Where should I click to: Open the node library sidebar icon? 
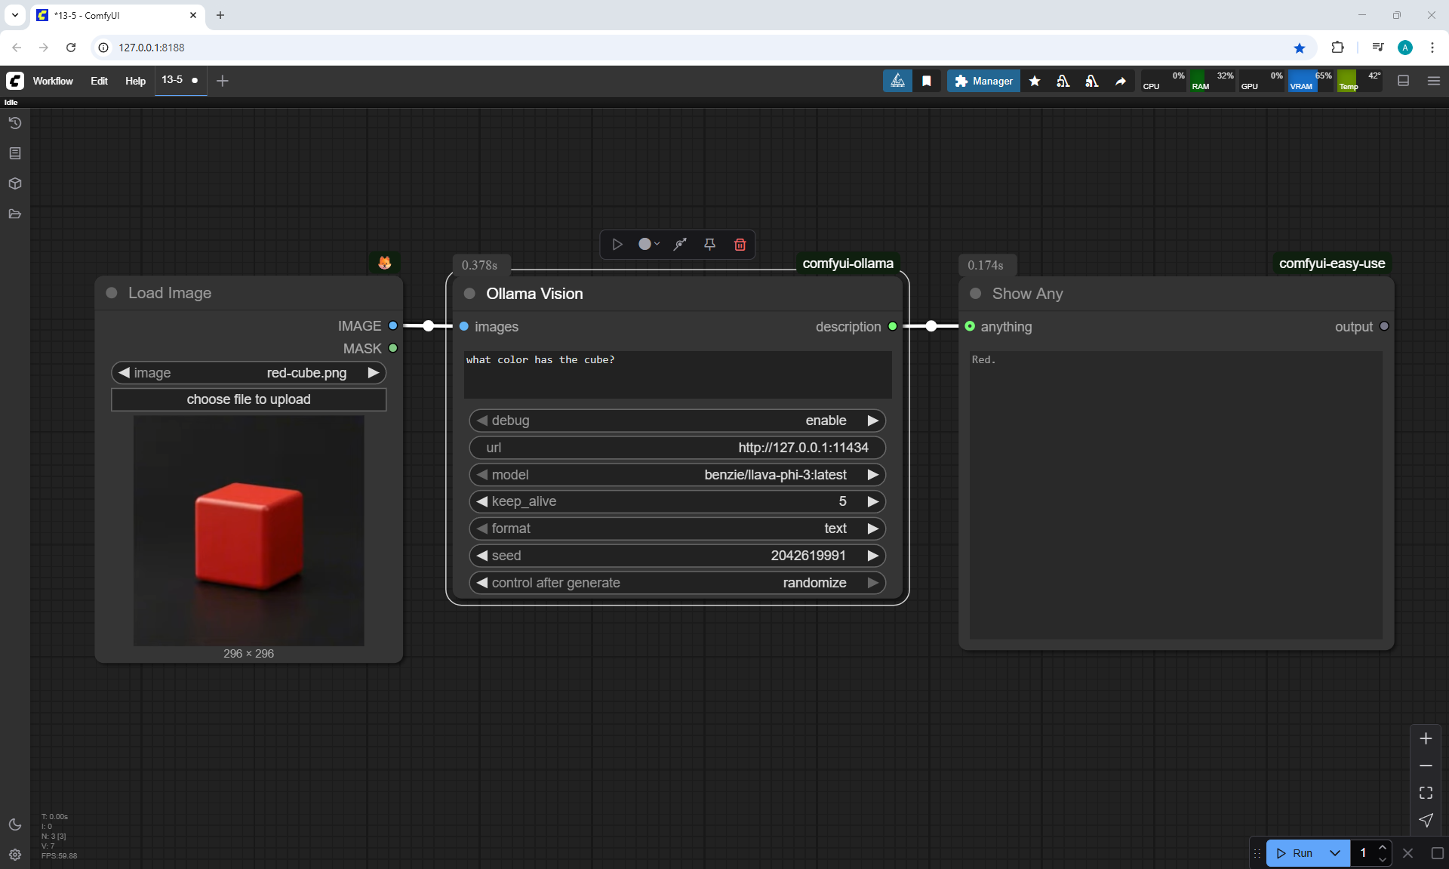point(15,153)
